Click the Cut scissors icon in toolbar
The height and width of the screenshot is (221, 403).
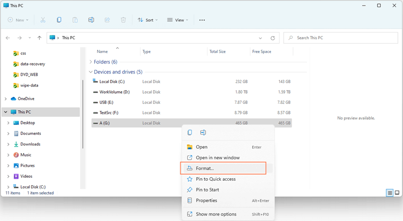click(43, 20)
